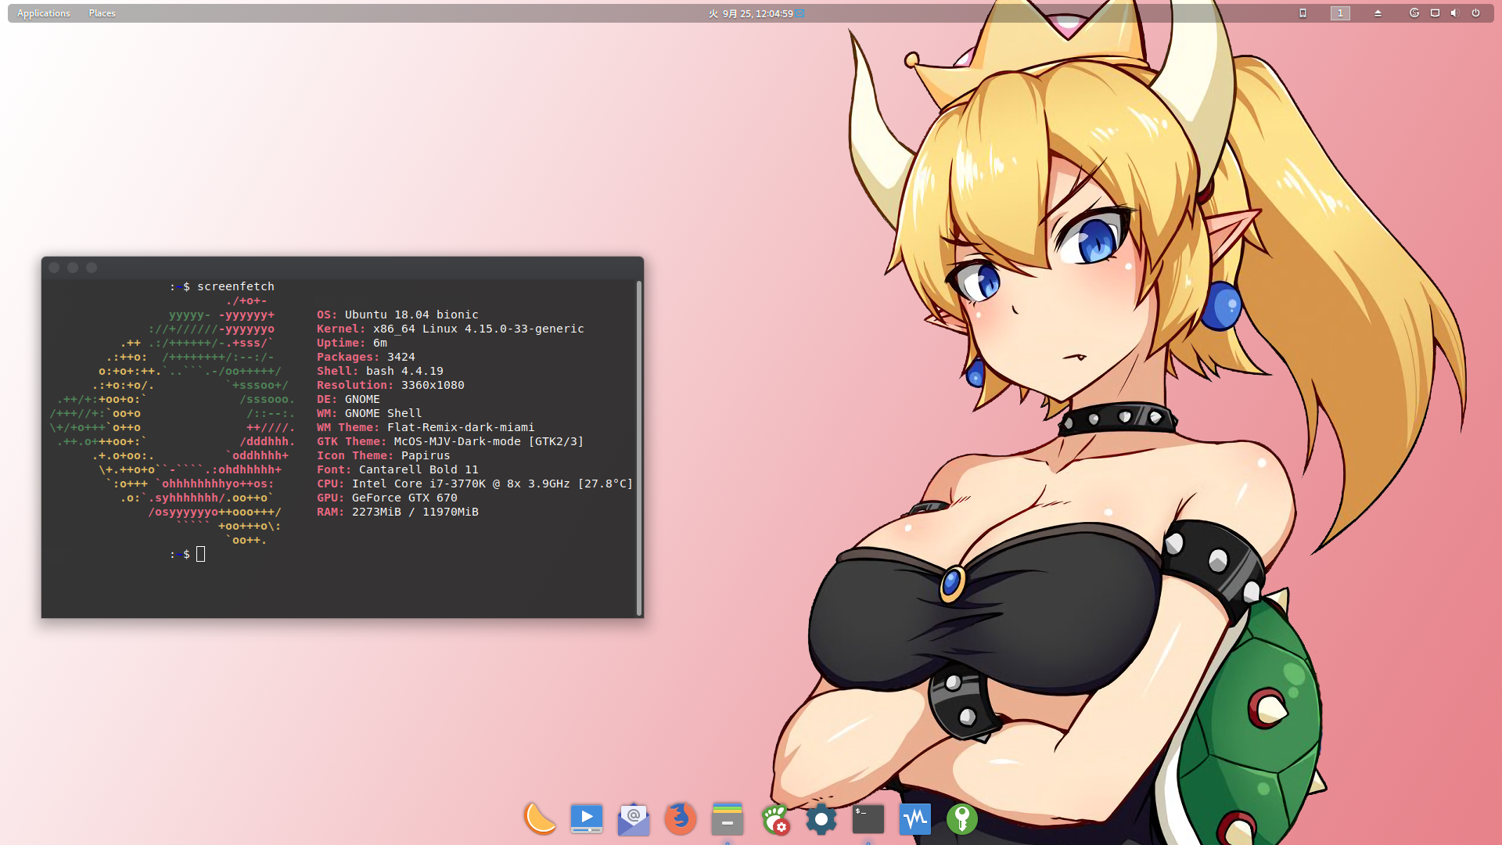The width and height of the screenshot is (1502, 845).
Task: Click the workspace 1 indicator
Action: [x=1340, y=13]
